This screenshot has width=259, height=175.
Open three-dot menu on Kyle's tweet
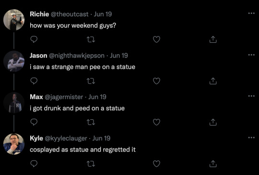click(251, 137)
